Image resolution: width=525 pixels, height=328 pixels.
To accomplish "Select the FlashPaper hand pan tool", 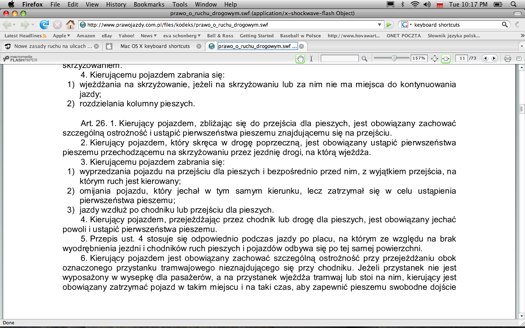I will [300, 59].
